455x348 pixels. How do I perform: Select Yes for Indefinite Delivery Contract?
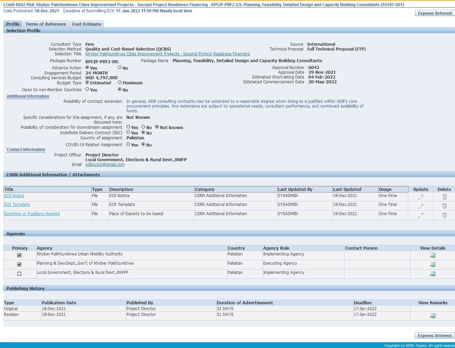point(128,133)
